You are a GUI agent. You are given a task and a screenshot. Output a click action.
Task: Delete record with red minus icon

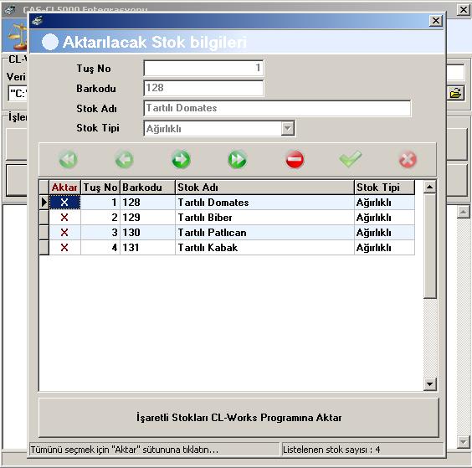pyautogui.click(x=295, y=159)
